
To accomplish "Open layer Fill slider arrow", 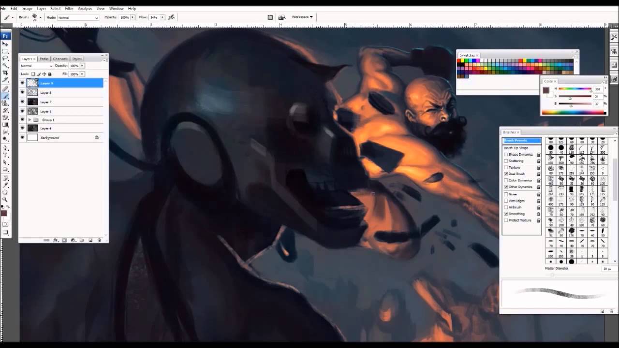I will (x=82, y=74).
